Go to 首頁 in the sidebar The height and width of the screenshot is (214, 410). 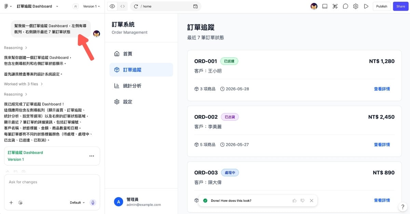(141, 54)
